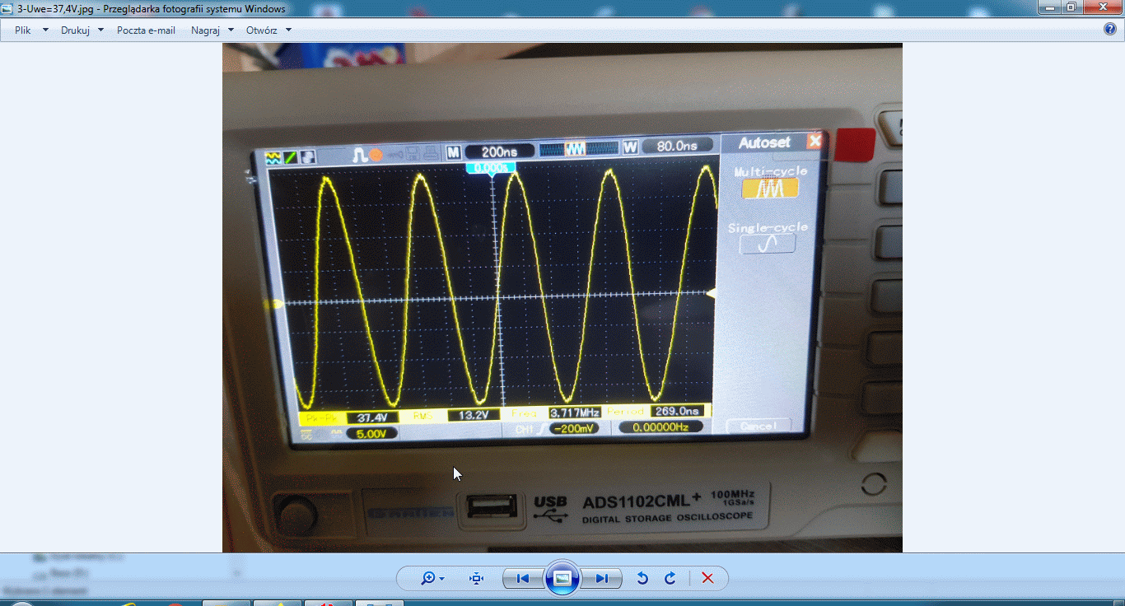Go to the previous photo
Viewport: 1125px width, 606px height.
coord(522,579)
